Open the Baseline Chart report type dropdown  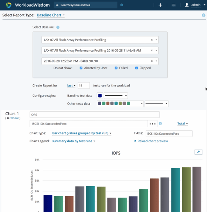(51, 15)
